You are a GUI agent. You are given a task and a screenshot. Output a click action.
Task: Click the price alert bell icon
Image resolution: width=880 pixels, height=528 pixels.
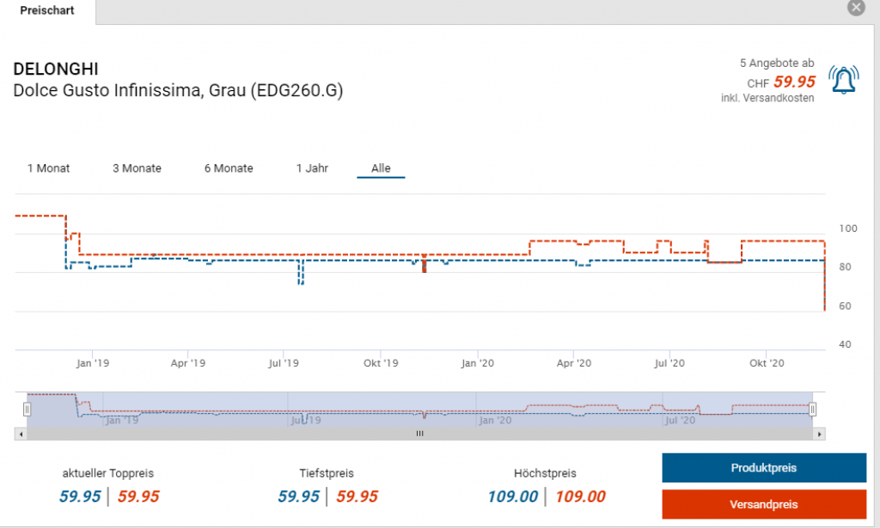tap(843, 80)
